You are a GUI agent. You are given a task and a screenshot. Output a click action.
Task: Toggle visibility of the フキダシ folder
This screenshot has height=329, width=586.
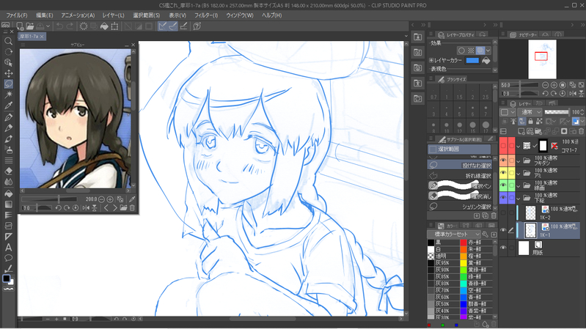[503, 160]
